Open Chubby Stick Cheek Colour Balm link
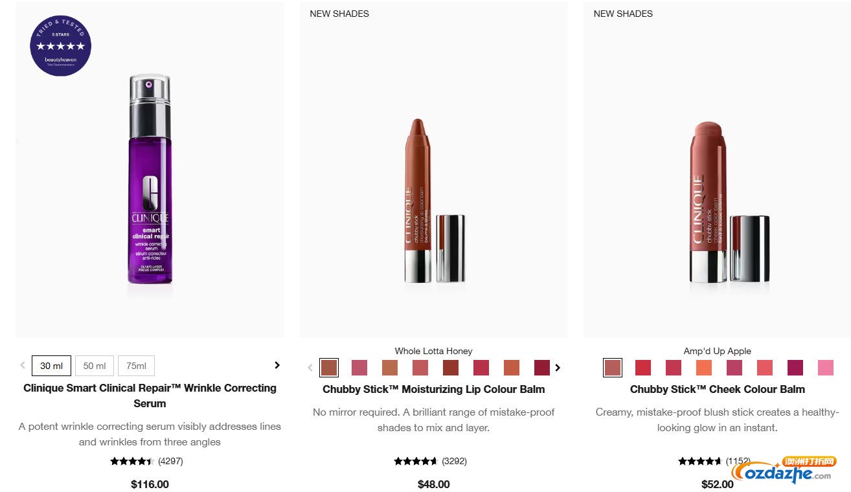Screen dimensions: 851x492 click(x=717, y=390)
